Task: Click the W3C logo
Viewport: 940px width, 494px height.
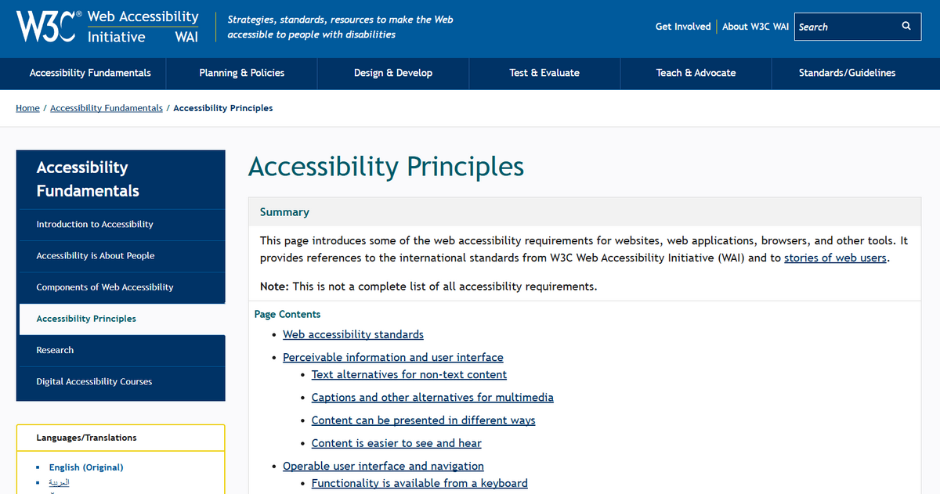Action: click(46, 27)
